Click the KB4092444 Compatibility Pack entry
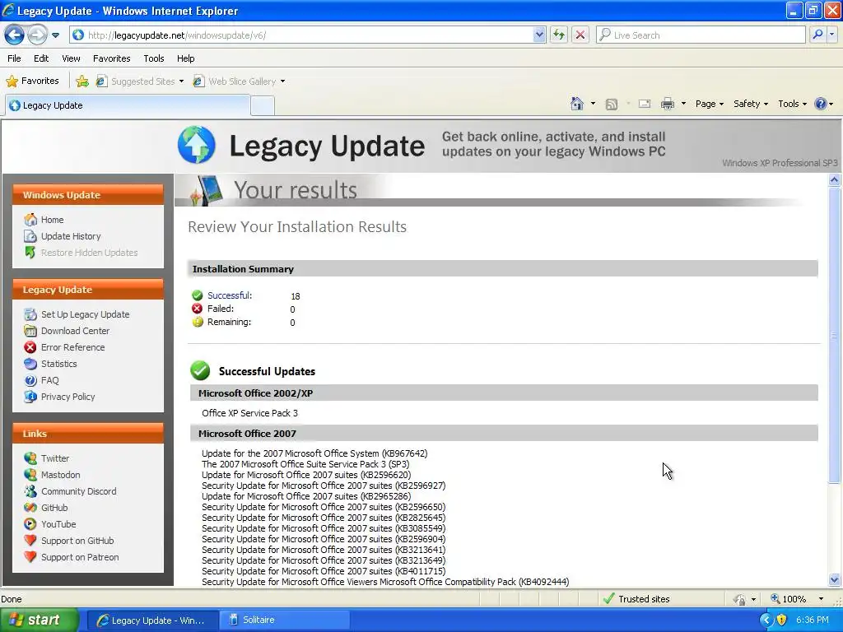The height and width of the screenshot is (632, 843). click(385, 582)
